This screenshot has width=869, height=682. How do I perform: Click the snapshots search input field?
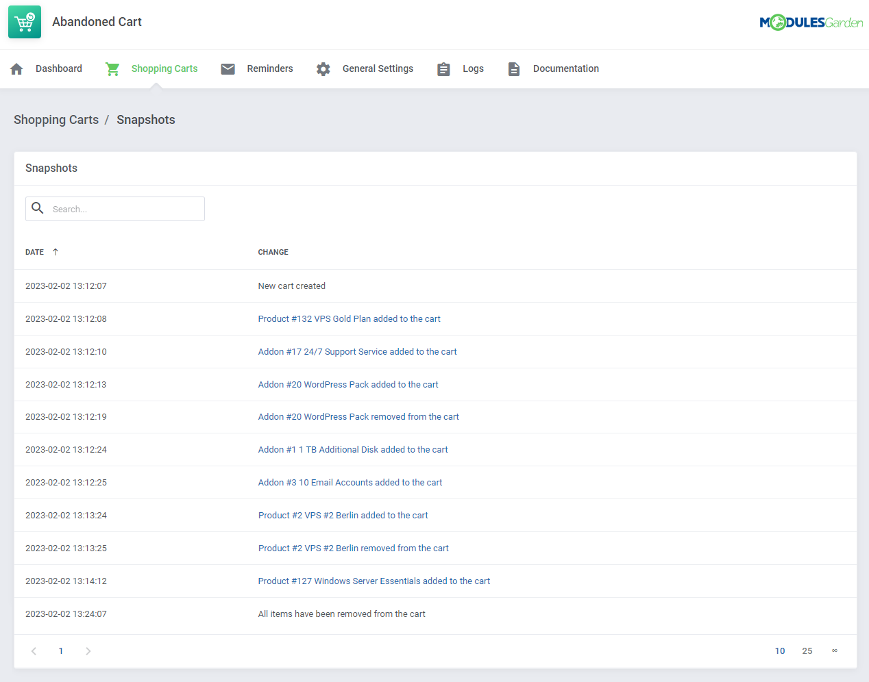point(125,209)
